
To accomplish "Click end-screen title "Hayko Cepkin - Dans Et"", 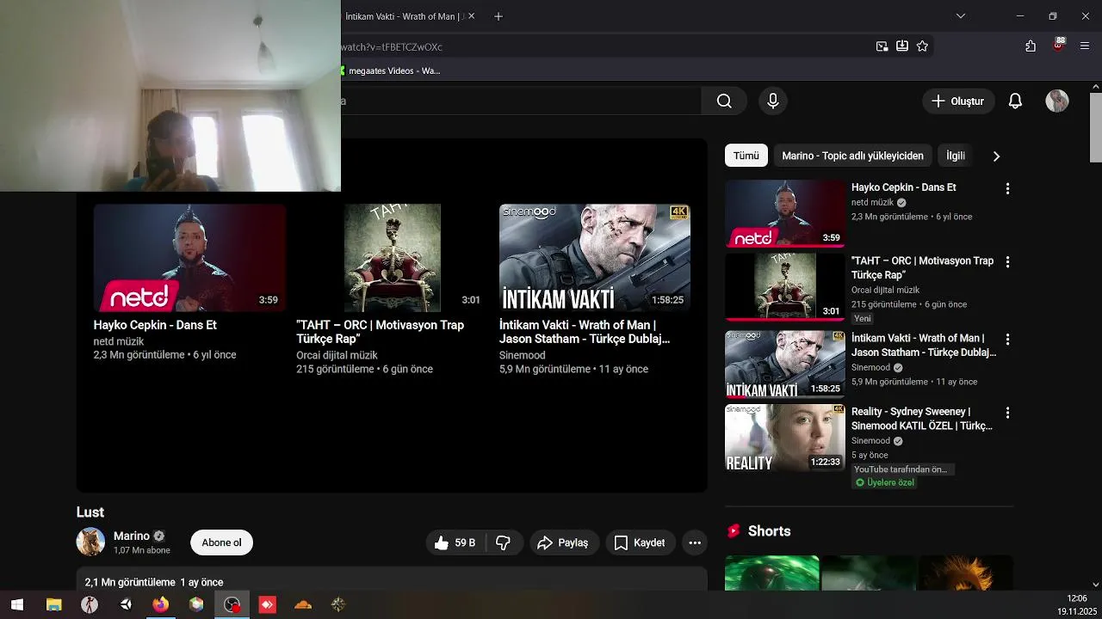I will (155, 325).
